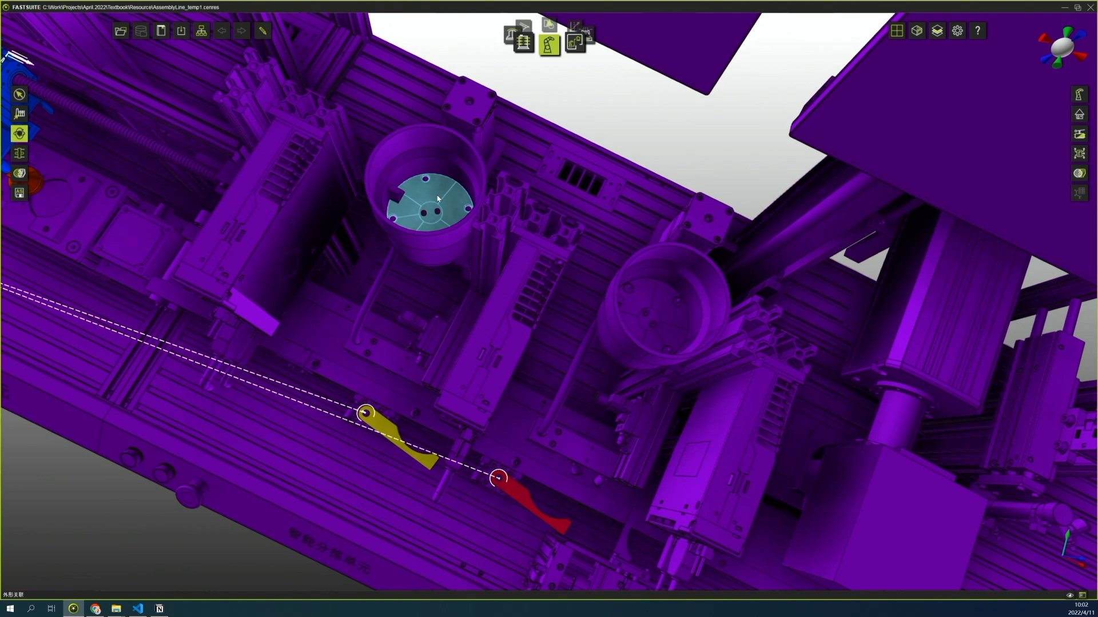Click the question mark help button
This screenshot has width=1098, height=617.
point(978,31)
